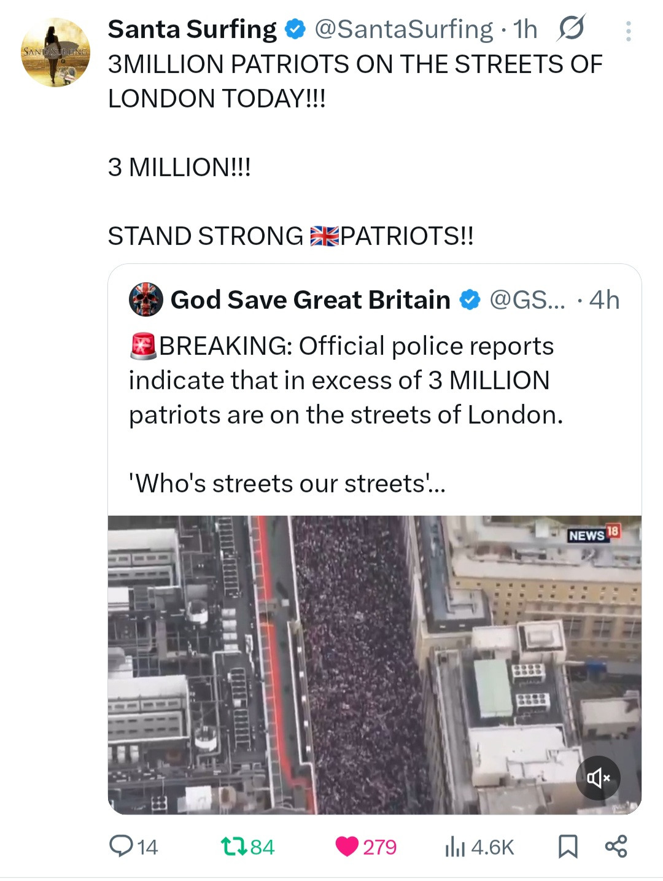663x881 pixels.
Task: Bookmark this post
Action: click(x=568, y=847)
